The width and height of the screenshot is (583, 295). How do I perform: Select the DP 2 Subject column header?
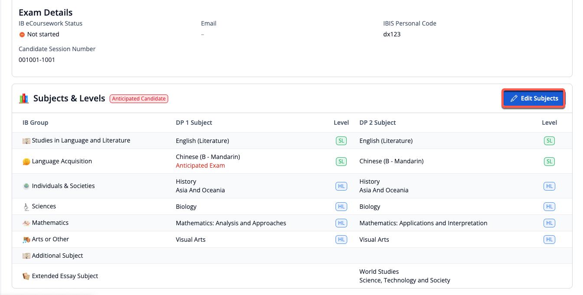coord(378,123)
